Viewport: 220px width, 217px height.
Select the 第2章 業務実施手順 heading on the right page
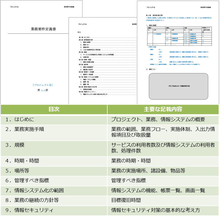[154, 15]
